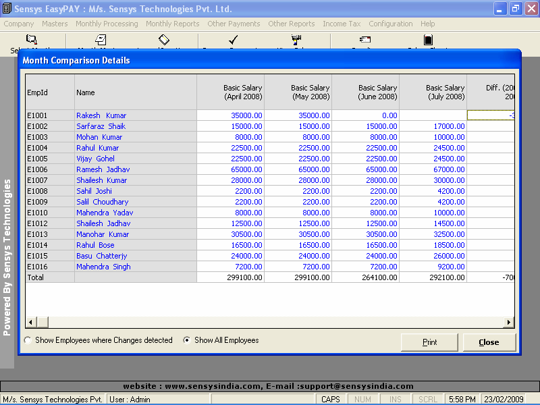Click the checkmark toolbar icon

click(233, 40)
